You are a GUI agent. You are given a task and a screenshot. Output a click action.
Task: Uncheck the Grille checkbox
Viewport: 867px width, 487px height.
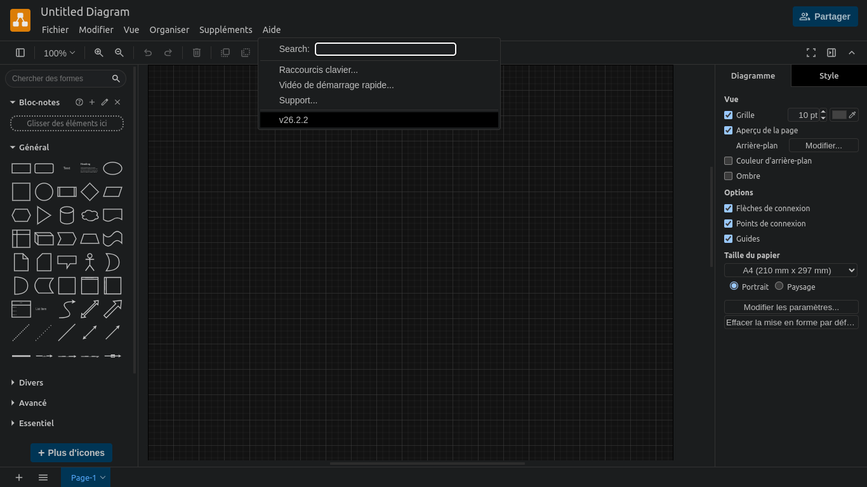pos(729,115)
